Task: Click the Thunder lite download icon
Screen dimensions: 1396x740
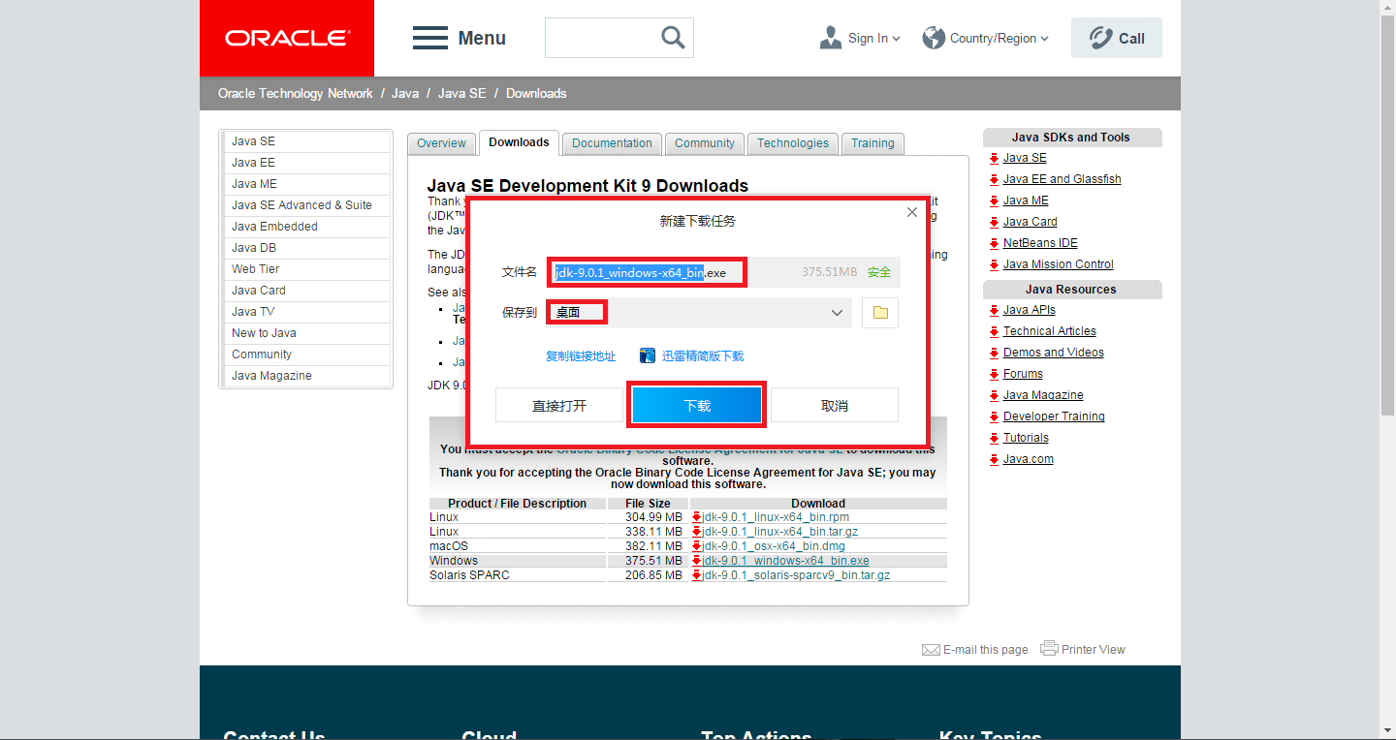Action: (649, 356)
